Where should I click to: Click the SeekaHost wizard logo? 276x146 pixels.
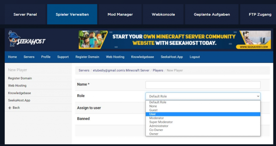click(27, 39)
